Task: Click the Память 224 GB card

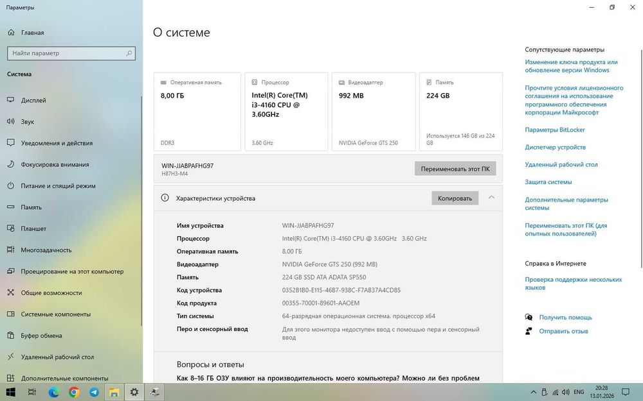Action: [x=461, y=112]
